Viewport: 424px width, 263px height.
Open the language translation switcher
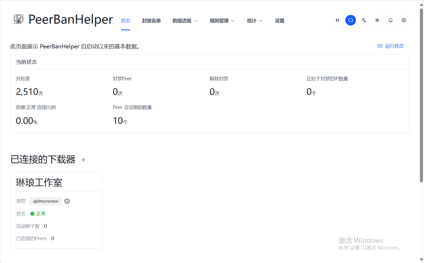click(364, 20)
